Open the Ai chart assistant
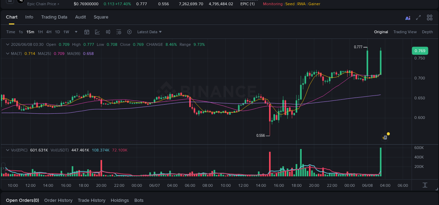Viewport: 439px width, 205px height. pos(408,18)
